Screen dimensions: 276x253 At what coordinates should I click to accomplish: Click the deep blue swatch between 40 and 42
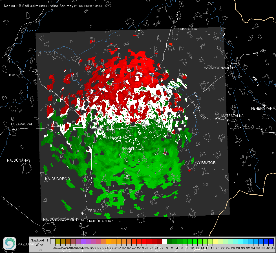pyautogui.click(x=271, y=241)
